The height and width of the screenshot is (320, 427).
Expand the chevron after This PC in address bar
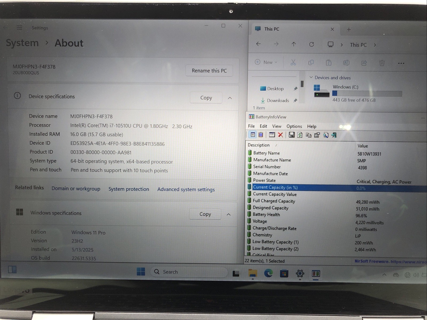tap(375, 45)
